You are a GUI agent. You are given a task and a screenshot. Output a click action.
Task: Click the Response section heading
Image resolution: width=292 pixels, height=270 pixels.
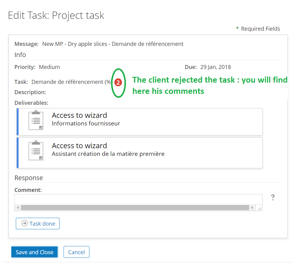[29, 178]
